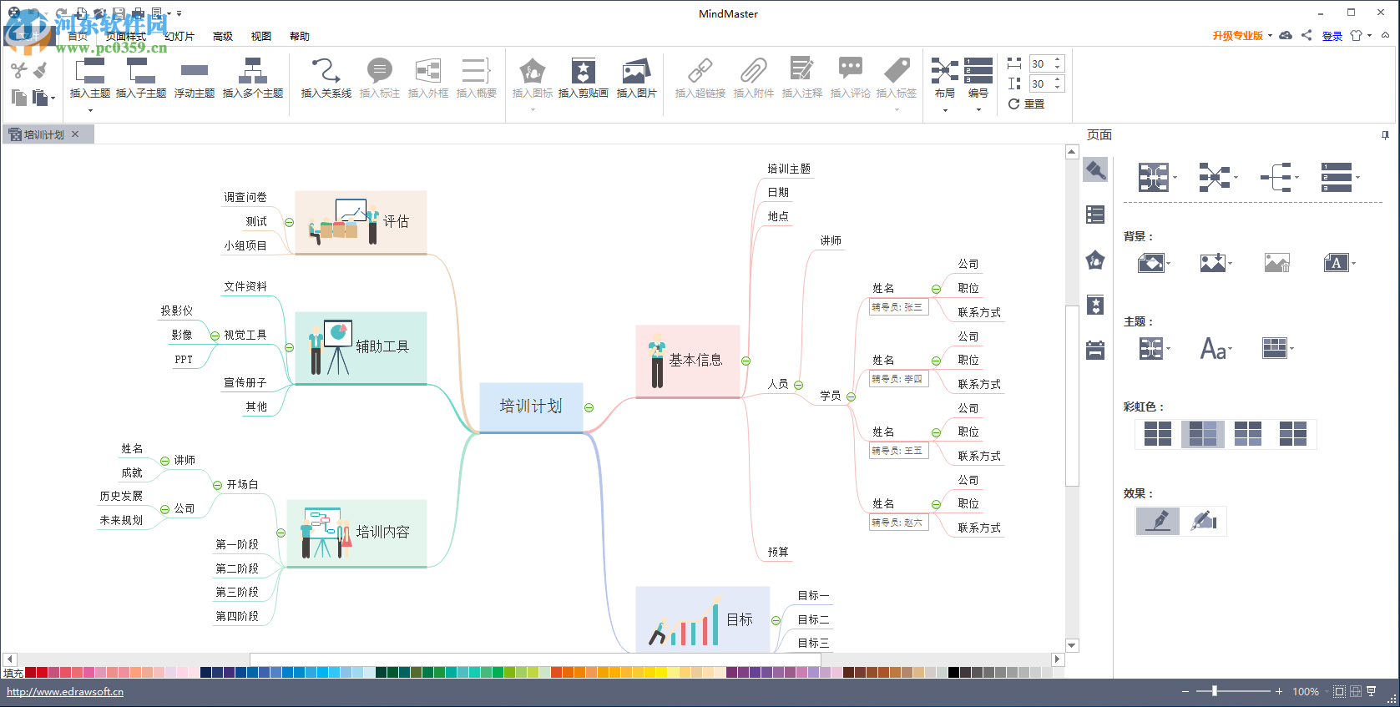Open the 首页 ribbon tab

point(78,37)
